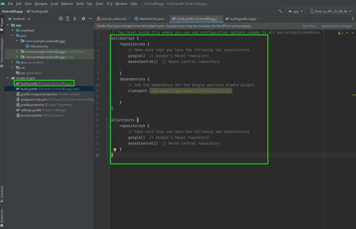Image resolution: width=356 pixels, height=229 pixels.
Task: Click the hammer Make Project icon
Action: pyautogui.click(x=280, y=11)
